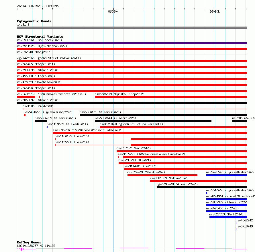Click nsv5506573 (ByrskaBishop2022) label

[x=119, y=94]
